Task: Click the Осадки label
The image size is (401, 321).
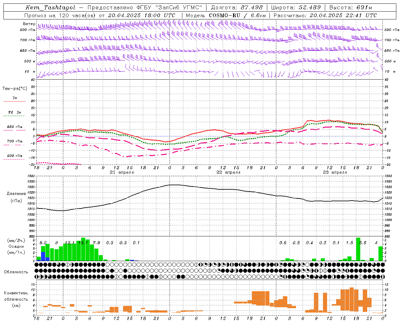Action: [x=16, y=246]
